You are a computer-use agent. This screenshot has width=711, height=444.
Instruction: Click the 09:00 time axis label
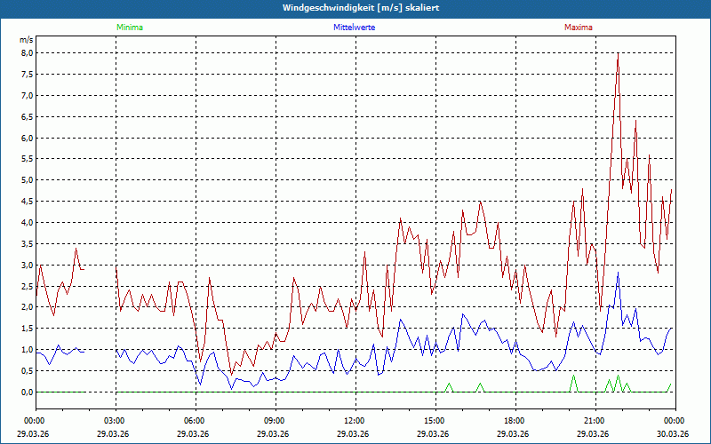click(x=276, y=421)
